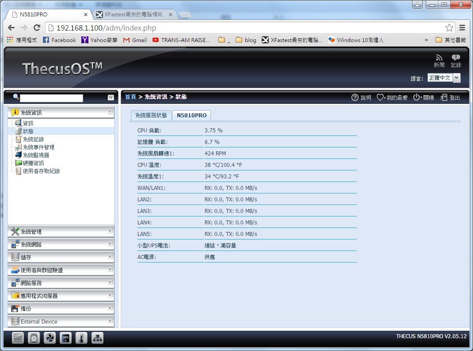The image size is (473, 351).
Task: Open the network status icon in bottom bar
Action: pos(97,338)
